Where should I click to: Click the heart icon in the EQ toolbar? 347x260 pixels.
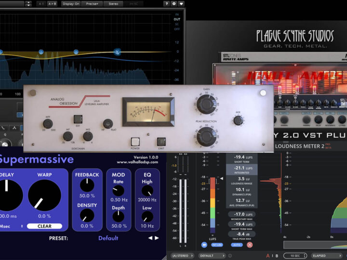click(x=181, y=3)
